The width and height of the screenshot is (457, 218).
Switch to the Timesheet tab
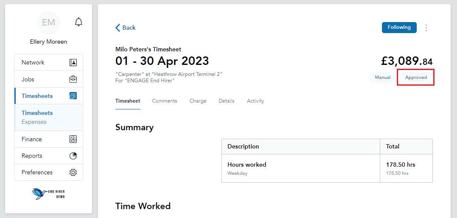128,101
